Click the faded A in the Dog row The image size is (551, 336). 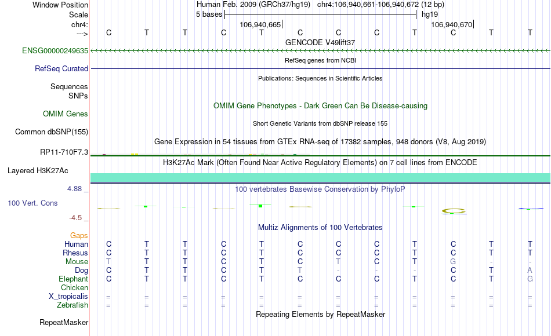point(530,271)
